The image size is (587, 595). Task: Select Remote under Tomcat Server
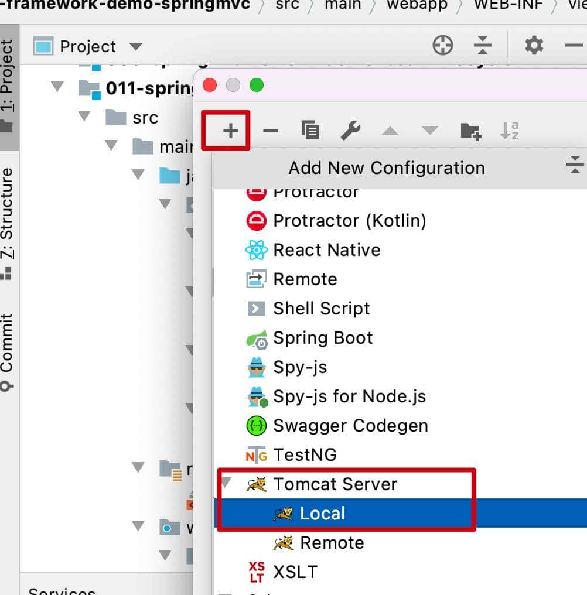click(401, 542)
